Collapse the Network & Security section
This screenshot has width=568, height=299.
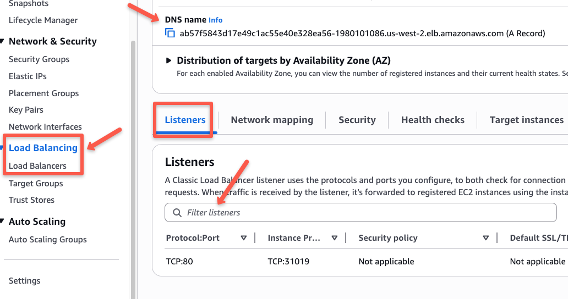pos(2,41)
